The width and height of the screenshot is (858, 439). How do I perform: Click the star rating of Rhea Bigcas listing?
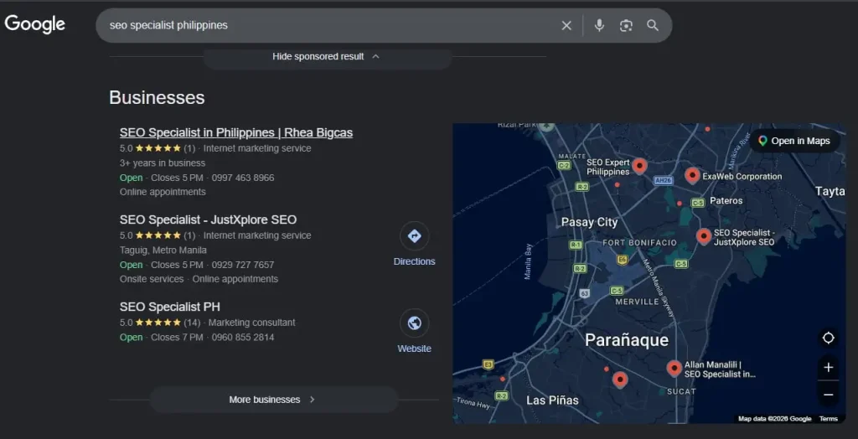pos(158,148)
